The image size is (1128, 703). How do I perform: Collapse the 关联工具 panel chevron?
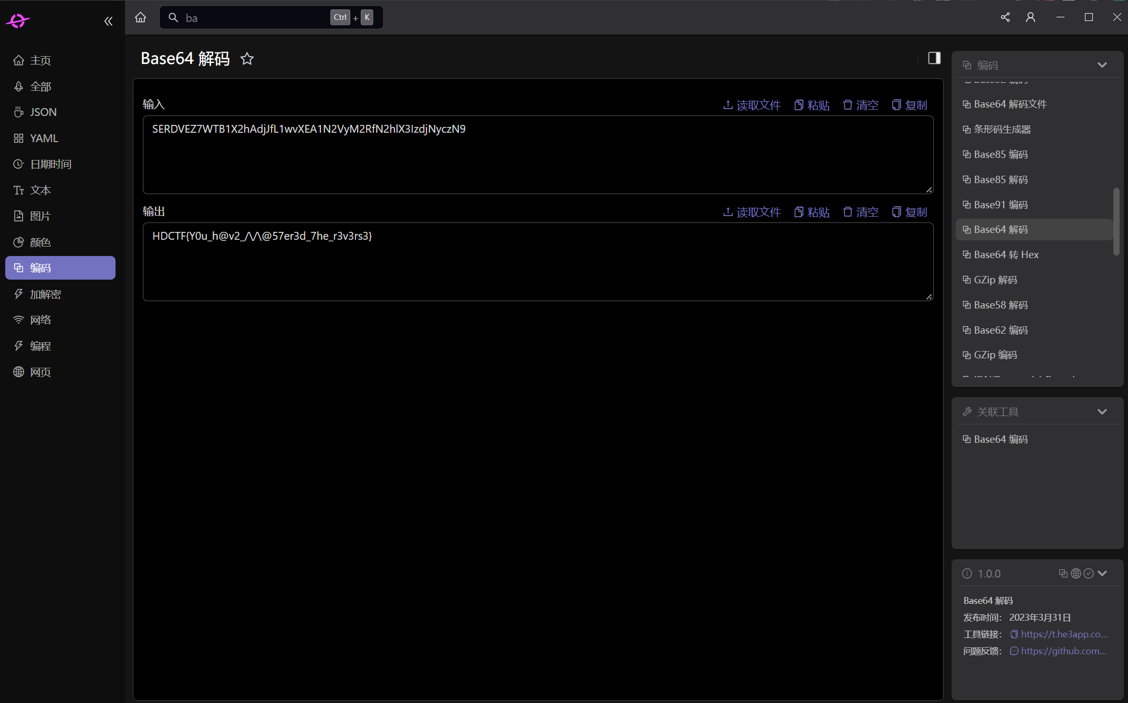tap(1102, 412)
